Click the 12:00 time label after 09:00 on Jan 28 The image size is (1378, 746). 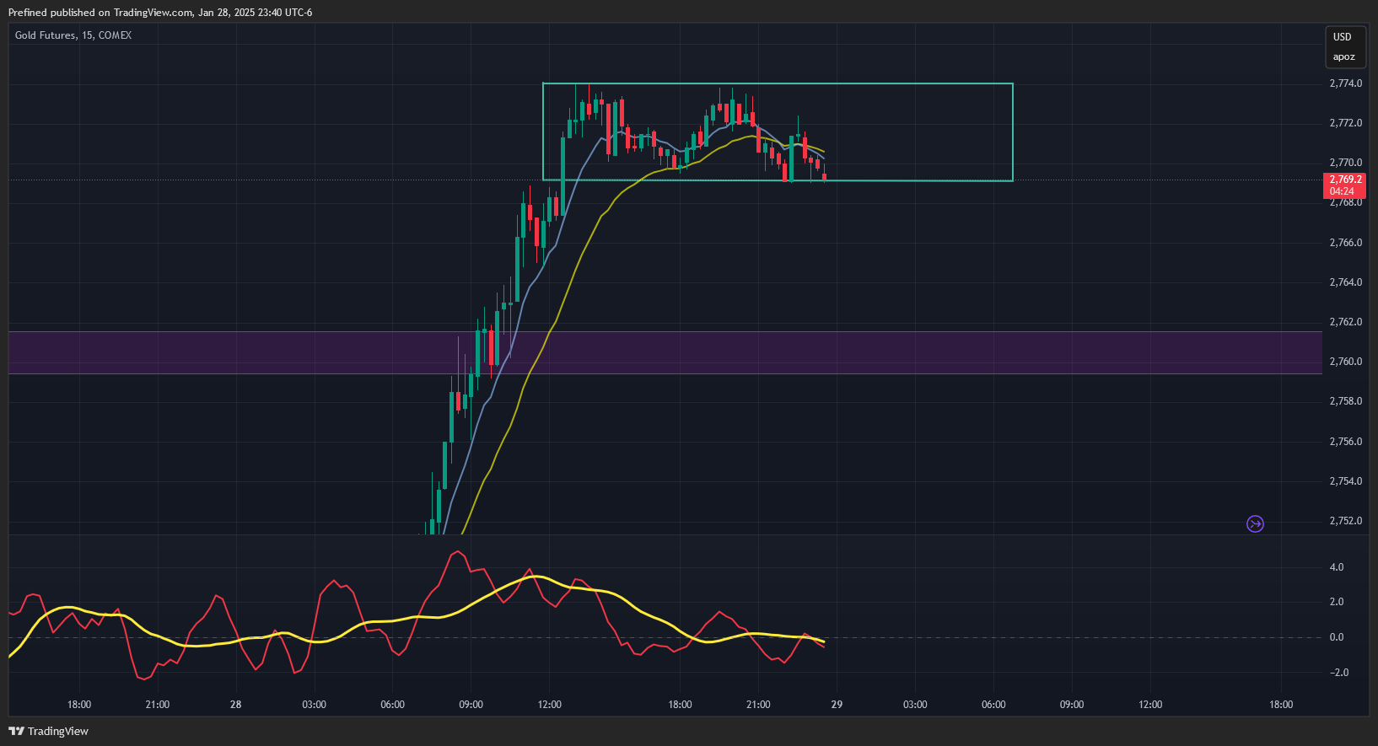549,705
